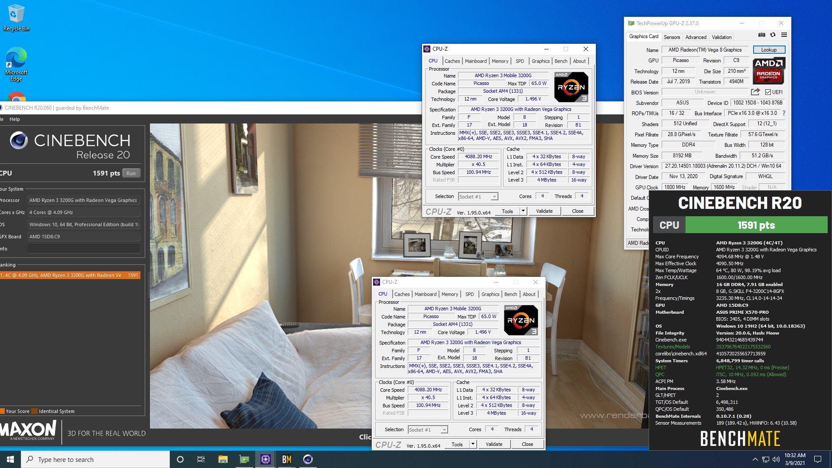This screenshot has height=468, width=832.
Task: Open Socket #1 dropdown in lower CPU-Z
Action: pos(428,430)
